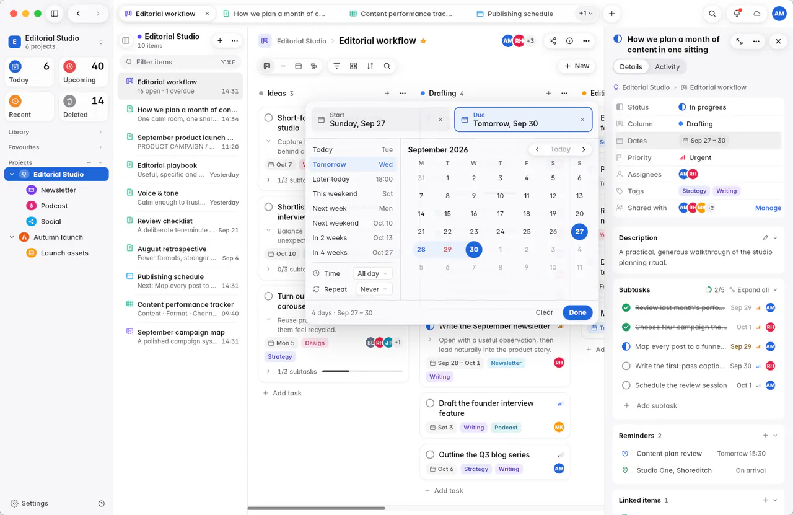The image size is (793, 515).
Task: Mark 'Write the first-pass captions' subtask complete
Action: click(626, 366)
